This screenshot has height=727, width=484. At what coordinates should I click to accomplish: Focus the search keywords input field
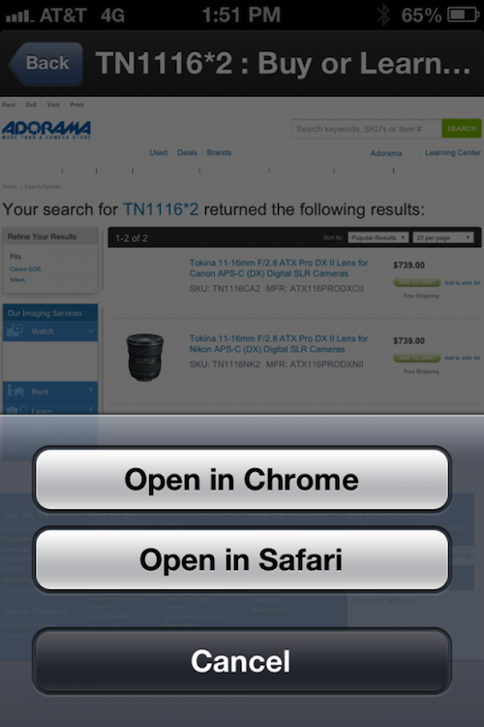[366, 128]
